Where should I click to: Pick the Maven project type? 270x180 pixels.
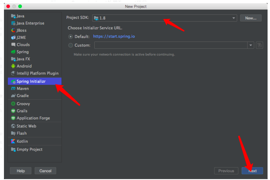(35, 88)
